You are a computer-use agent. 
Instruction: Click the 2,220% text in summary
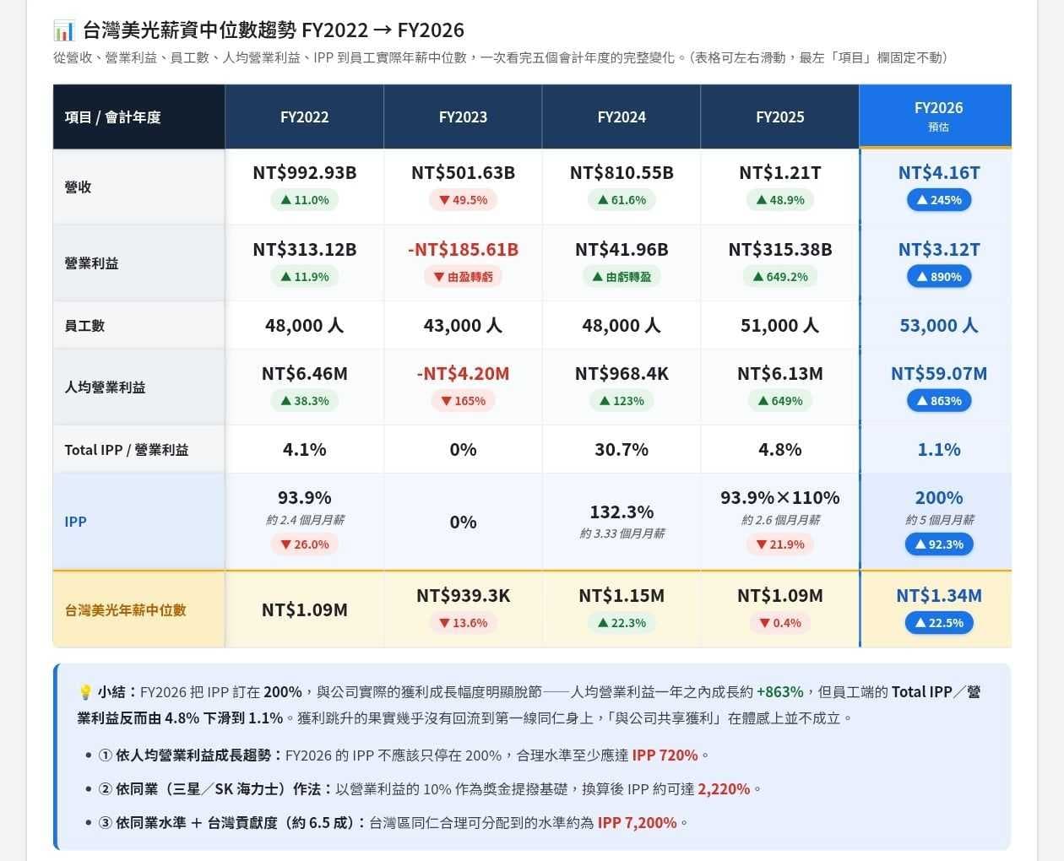(724, 789)
